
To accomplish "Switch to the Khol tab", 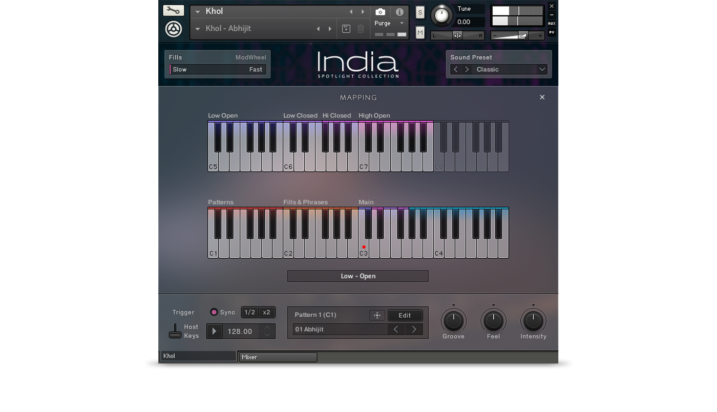I will [x=198, y=356].
